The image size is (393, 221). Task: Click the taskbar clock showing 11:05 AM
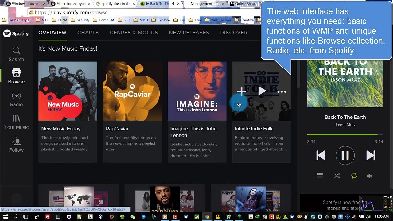pos(382,217)
